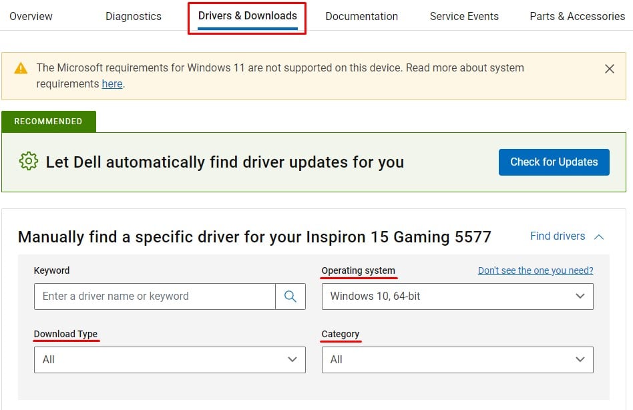Click the 'Find drivers' text link

coord(558,236)
